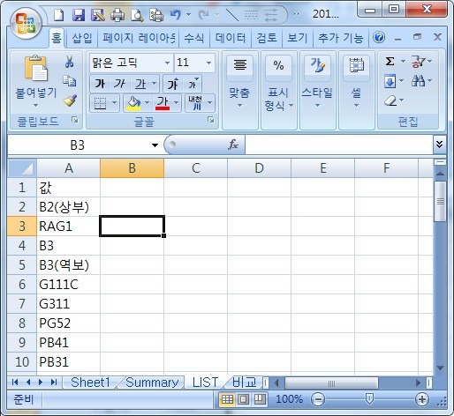
Task: Select cell A6 containing G111C
Action: (68, 285)
